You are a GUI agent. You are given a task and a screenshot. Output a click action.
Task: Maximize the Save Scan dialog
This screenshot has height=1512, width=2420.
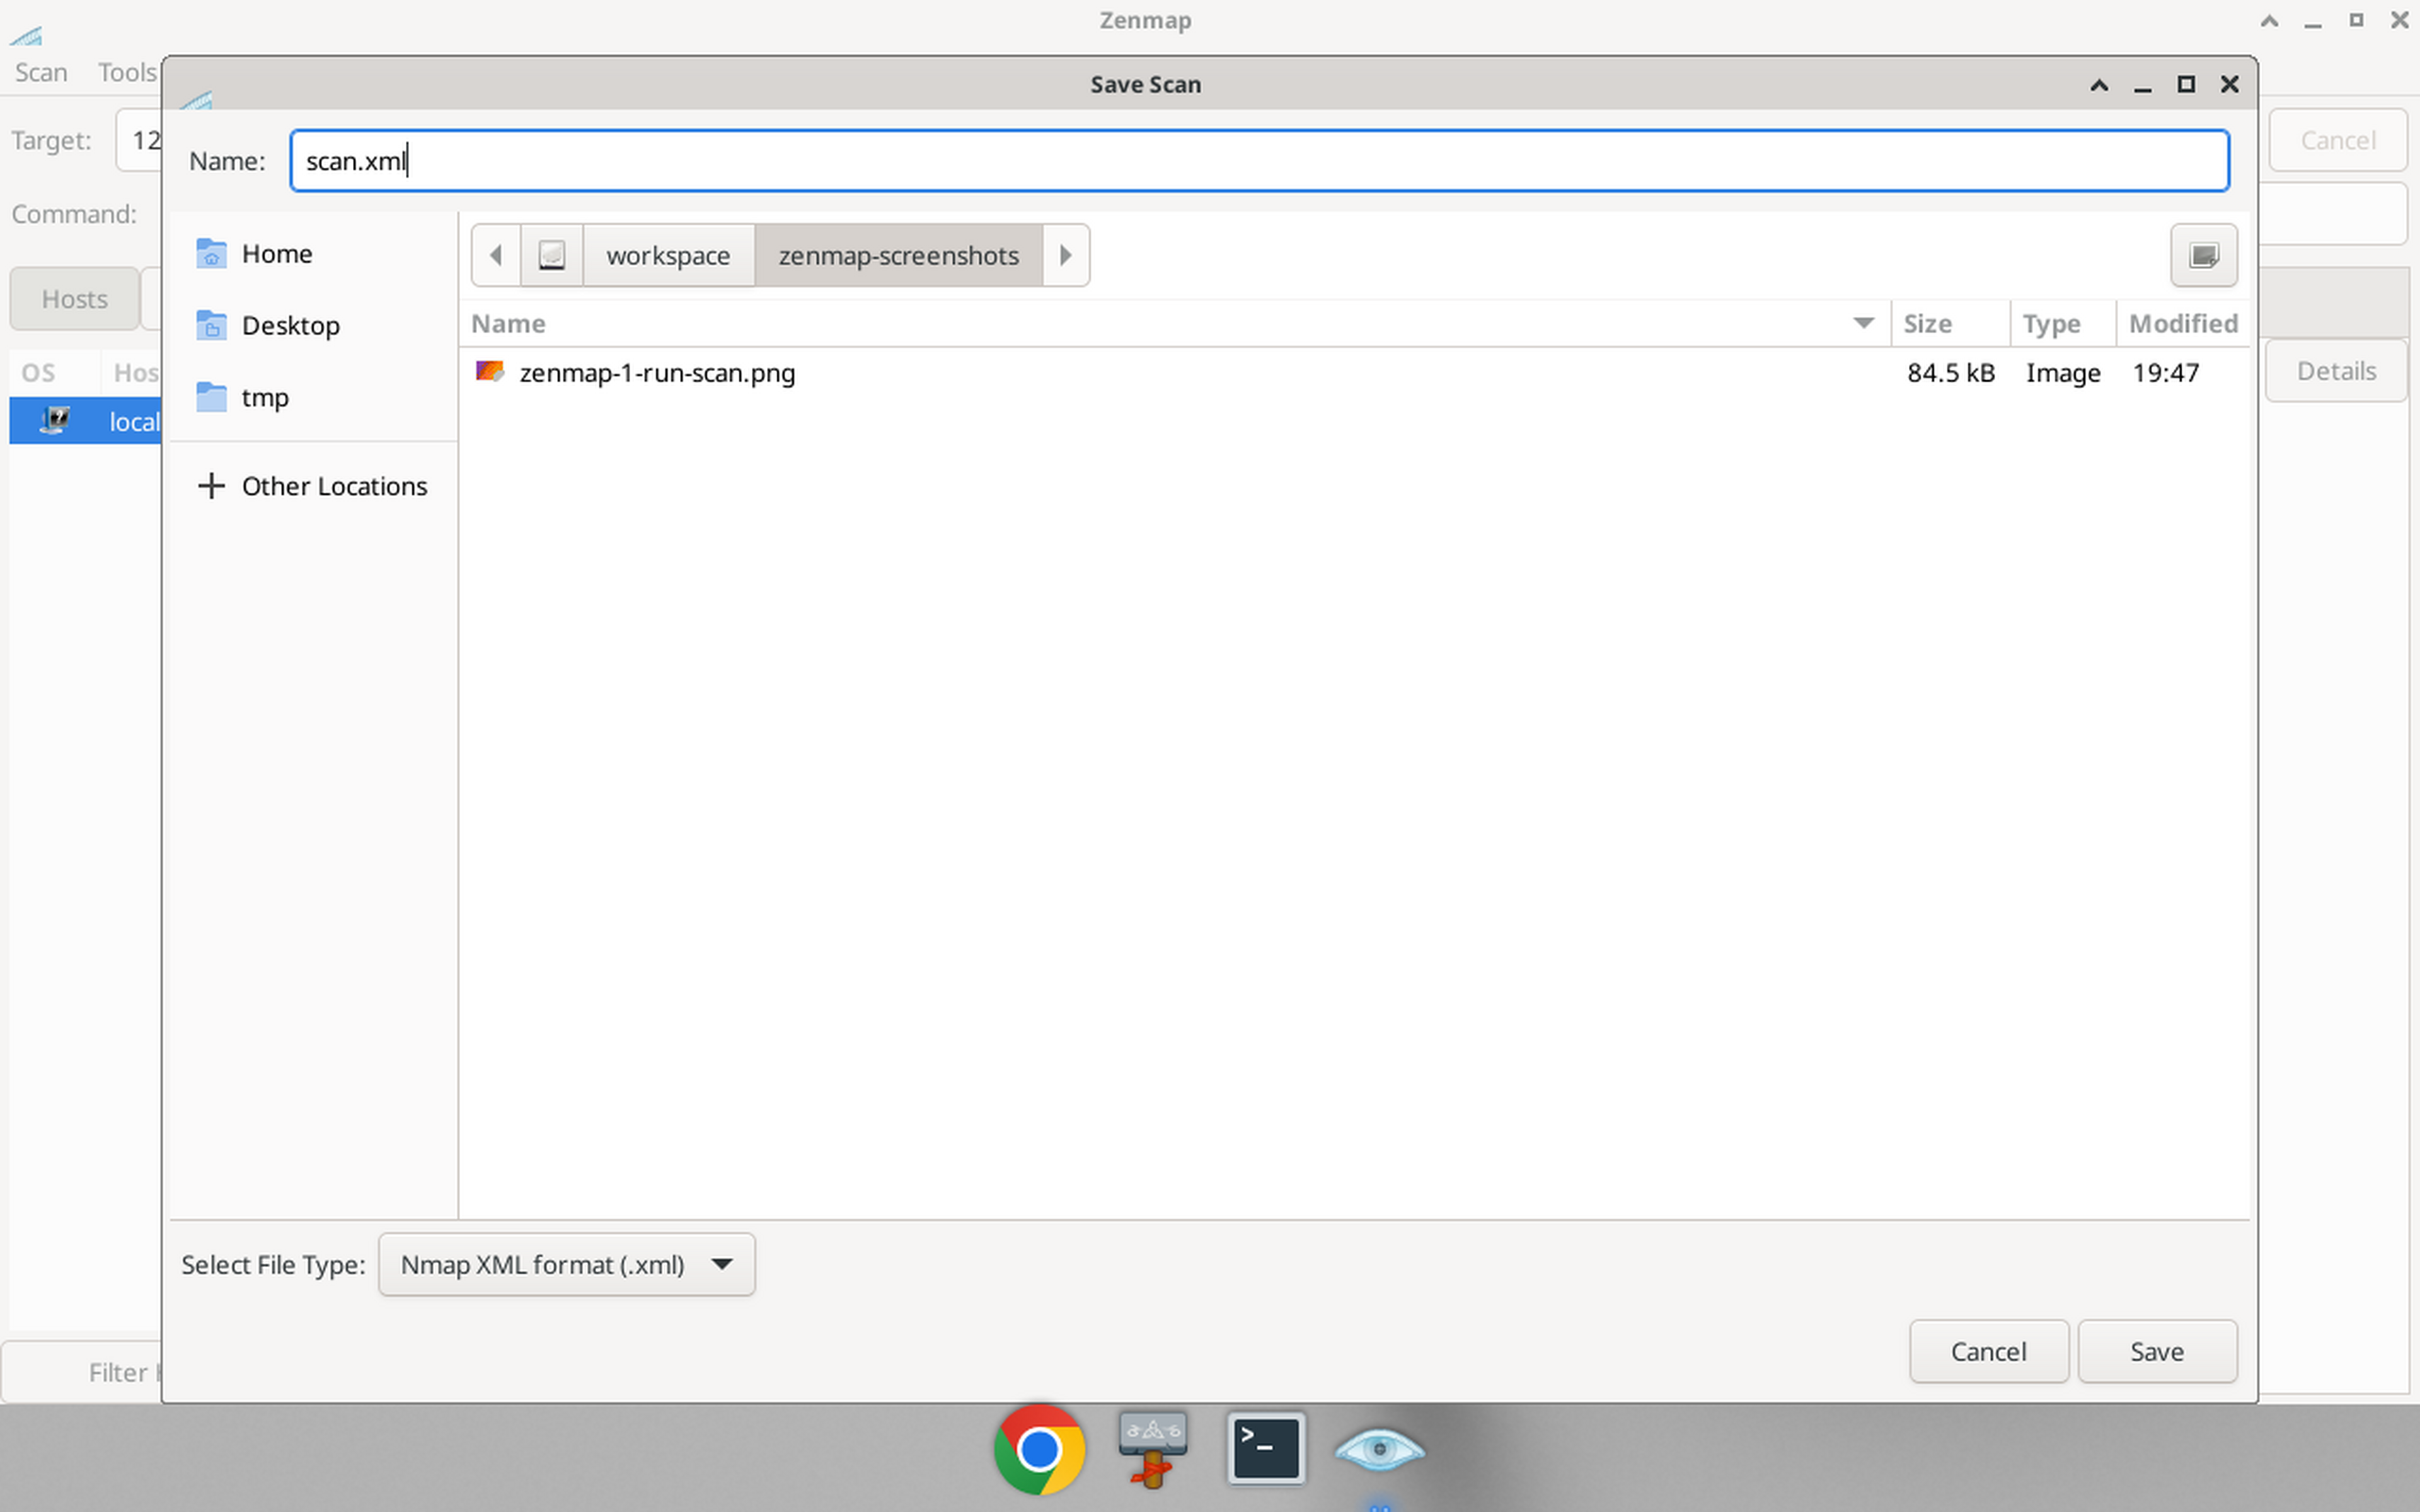point(2186,84)
